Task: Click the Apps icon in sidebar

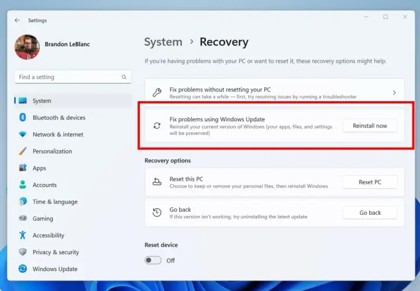Action: (23, 168)
